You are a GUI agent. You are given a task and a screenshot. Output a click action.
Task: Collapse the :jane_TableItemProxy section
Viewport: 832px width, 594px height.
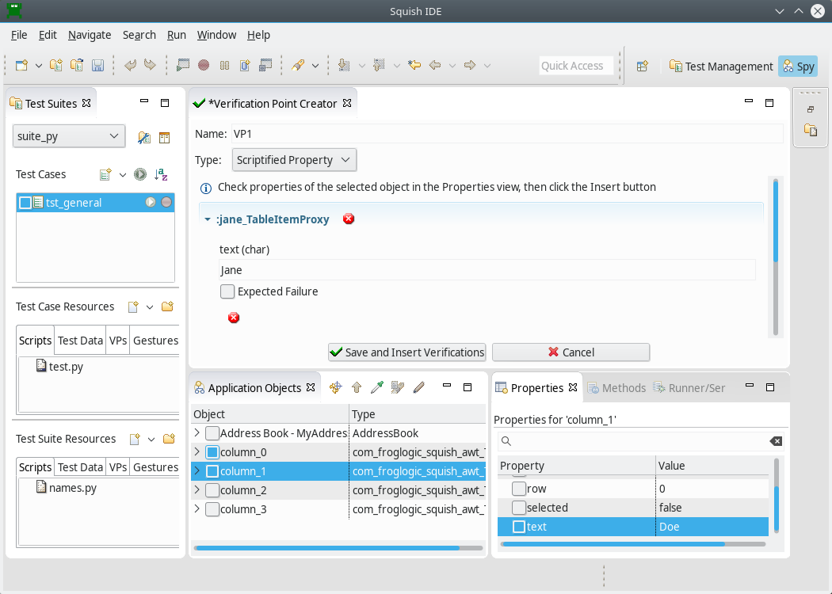[208, 219]
